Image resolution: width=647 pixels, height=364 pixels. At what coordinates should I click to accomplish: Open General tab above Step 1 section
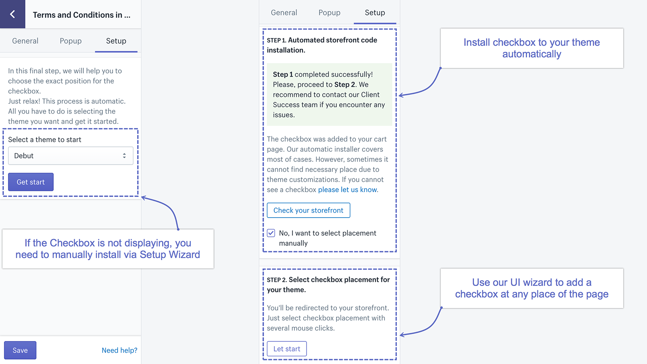click(284, 13)
